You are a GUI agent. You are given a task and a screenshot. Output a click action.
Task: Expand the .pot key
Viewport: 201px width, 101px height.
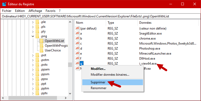(x=33, y=55)
